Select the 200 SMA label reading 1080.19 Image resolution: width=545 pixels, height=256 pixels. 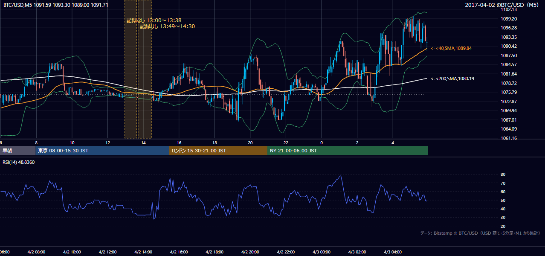point(452,79)
